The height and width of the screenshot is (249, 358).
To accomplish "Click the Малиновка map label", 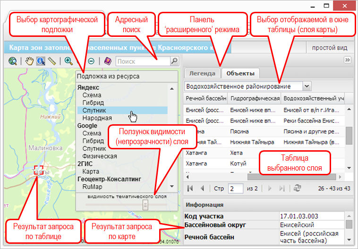I will [x=45, y=148].
